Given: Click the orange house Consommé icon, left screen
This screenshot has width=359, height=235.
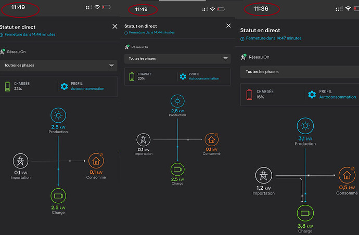Looking at the screenshot, I should tap(96, 161).
